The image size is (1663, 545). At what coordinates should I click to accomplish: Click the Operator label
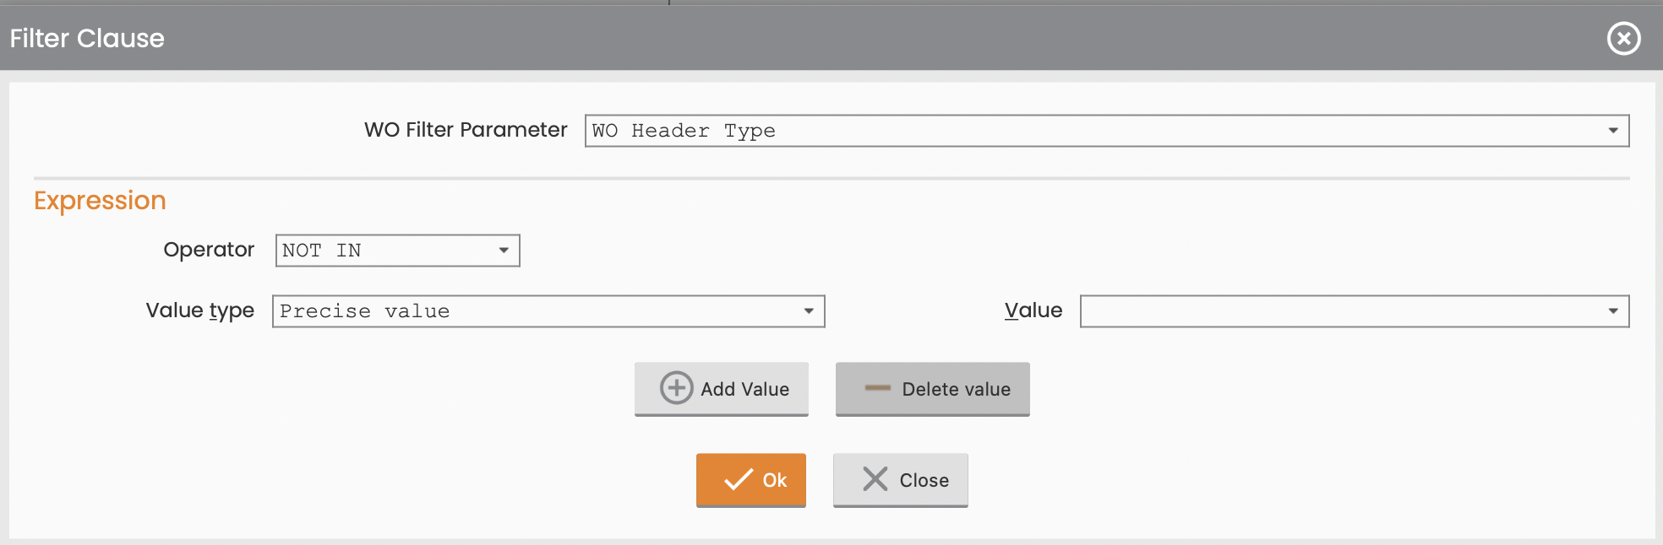click(209, 250)
